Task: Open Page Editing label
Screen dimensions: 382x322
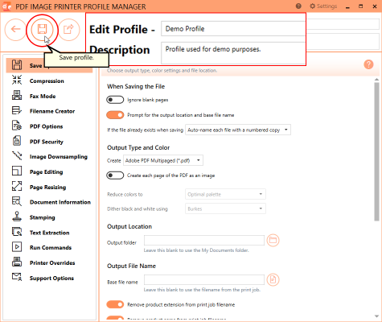Action: (x=46, y=172)
